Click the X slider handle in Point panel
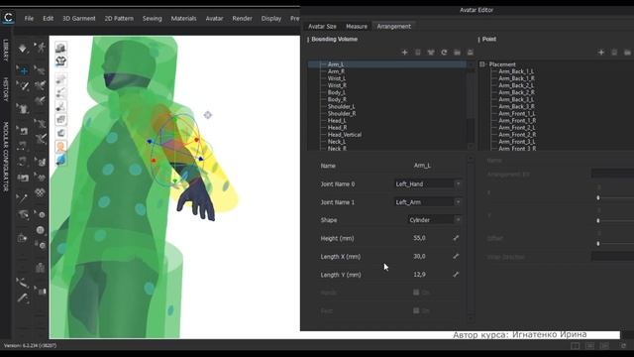Image resolution: width=634 pixels, height=357 pixels. [598, 197]
